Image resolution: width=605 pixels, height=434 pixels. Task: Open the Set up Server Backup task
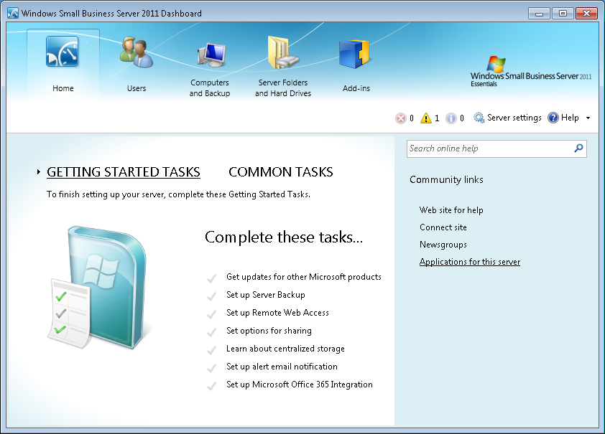click(x=265, y=295)
